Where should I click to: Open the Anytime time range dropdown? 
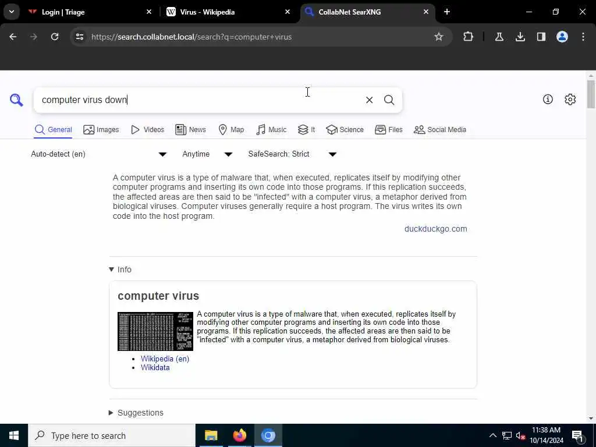(x=207, y=154)
